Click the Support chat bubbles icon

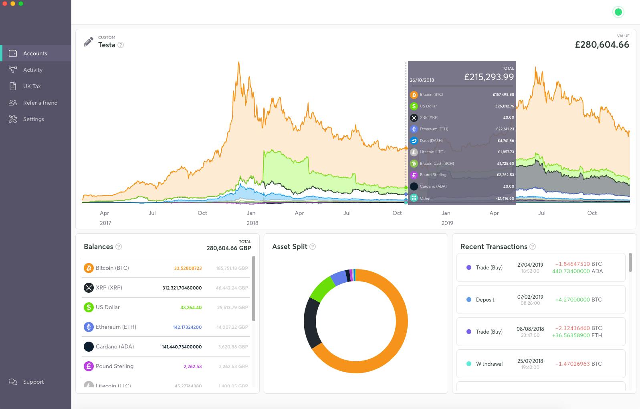[x=13, y=382]
